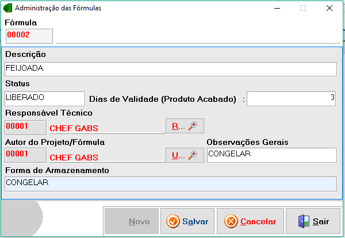Save the formula with Salvar
Image resolution: width=345 pixels, height=238 pixels.
tap(187, 221)
